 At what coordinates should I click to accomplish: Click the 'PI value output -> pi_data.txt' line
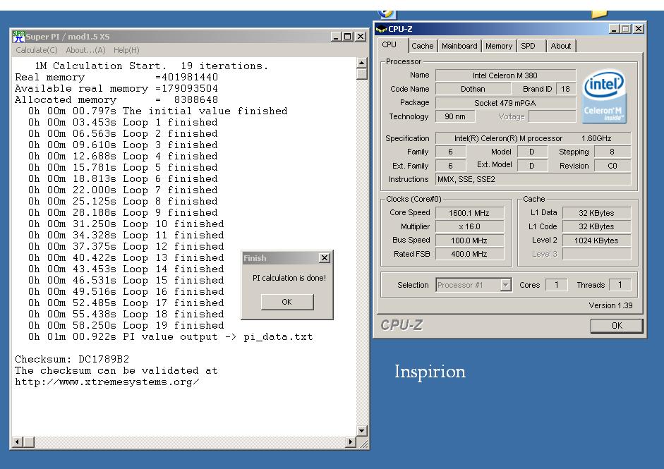171,337
